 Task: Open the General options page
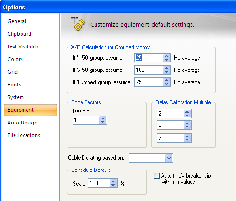(x=17, y=21)
